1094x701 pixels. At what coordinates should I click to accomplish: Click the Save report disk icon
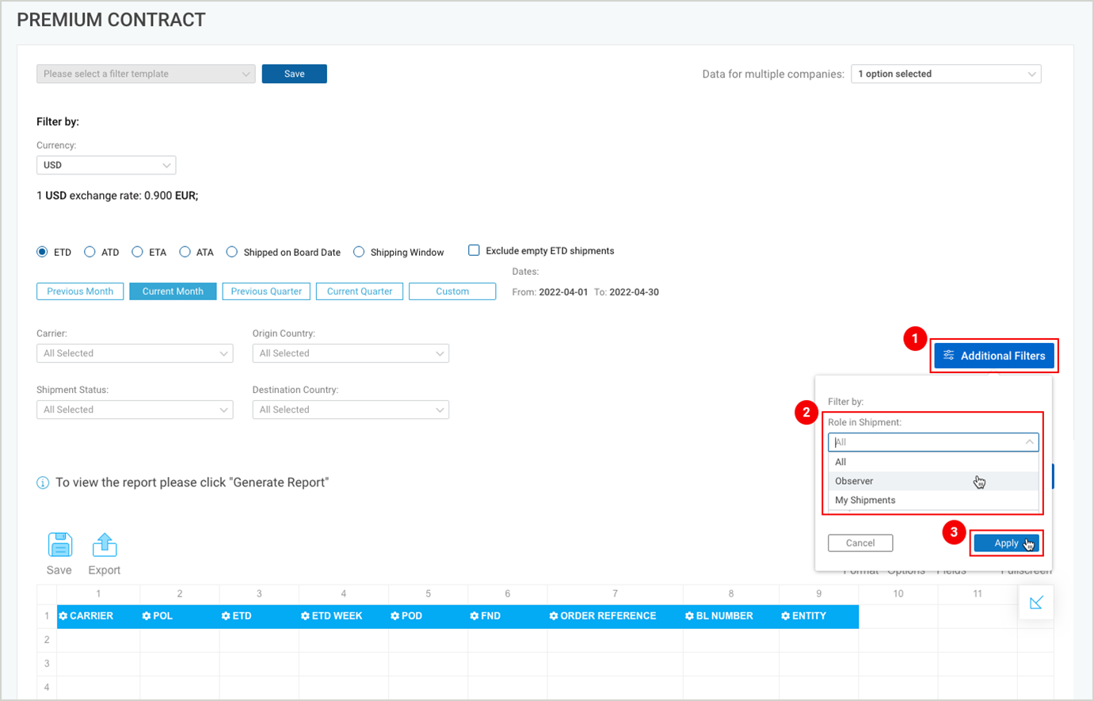pos(60,545)
